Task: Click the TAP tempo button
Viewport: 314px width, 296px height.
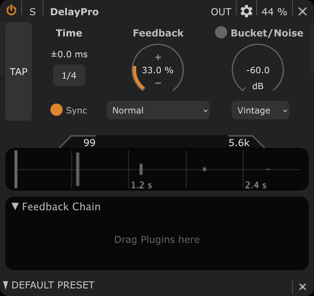Action: click(19, 71)
